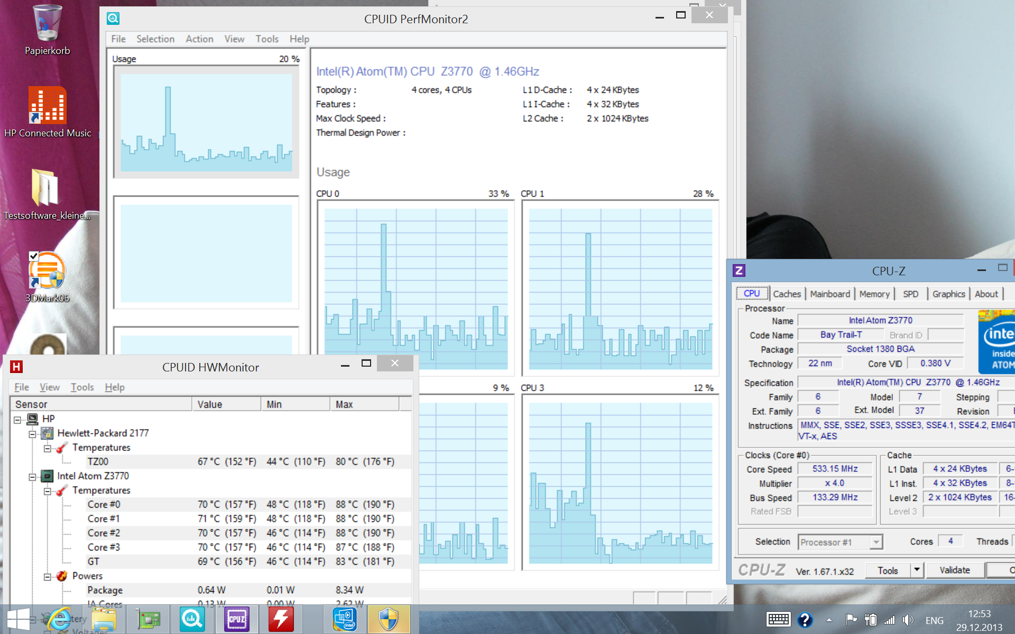Viewport: 1015px width, 634px height.
Task: Switch to the Mainboard tab
Action: (829, 294)
